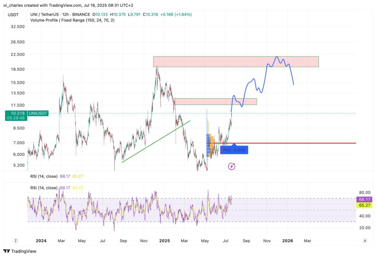Click the 05:28:48 candle countdown timer
377x257 pixels.
pyautogui.click(x=15, y=117)
